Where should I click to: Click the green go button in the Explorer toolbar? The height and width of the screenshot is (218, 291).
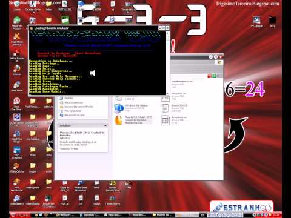click(x=214, y=76)
